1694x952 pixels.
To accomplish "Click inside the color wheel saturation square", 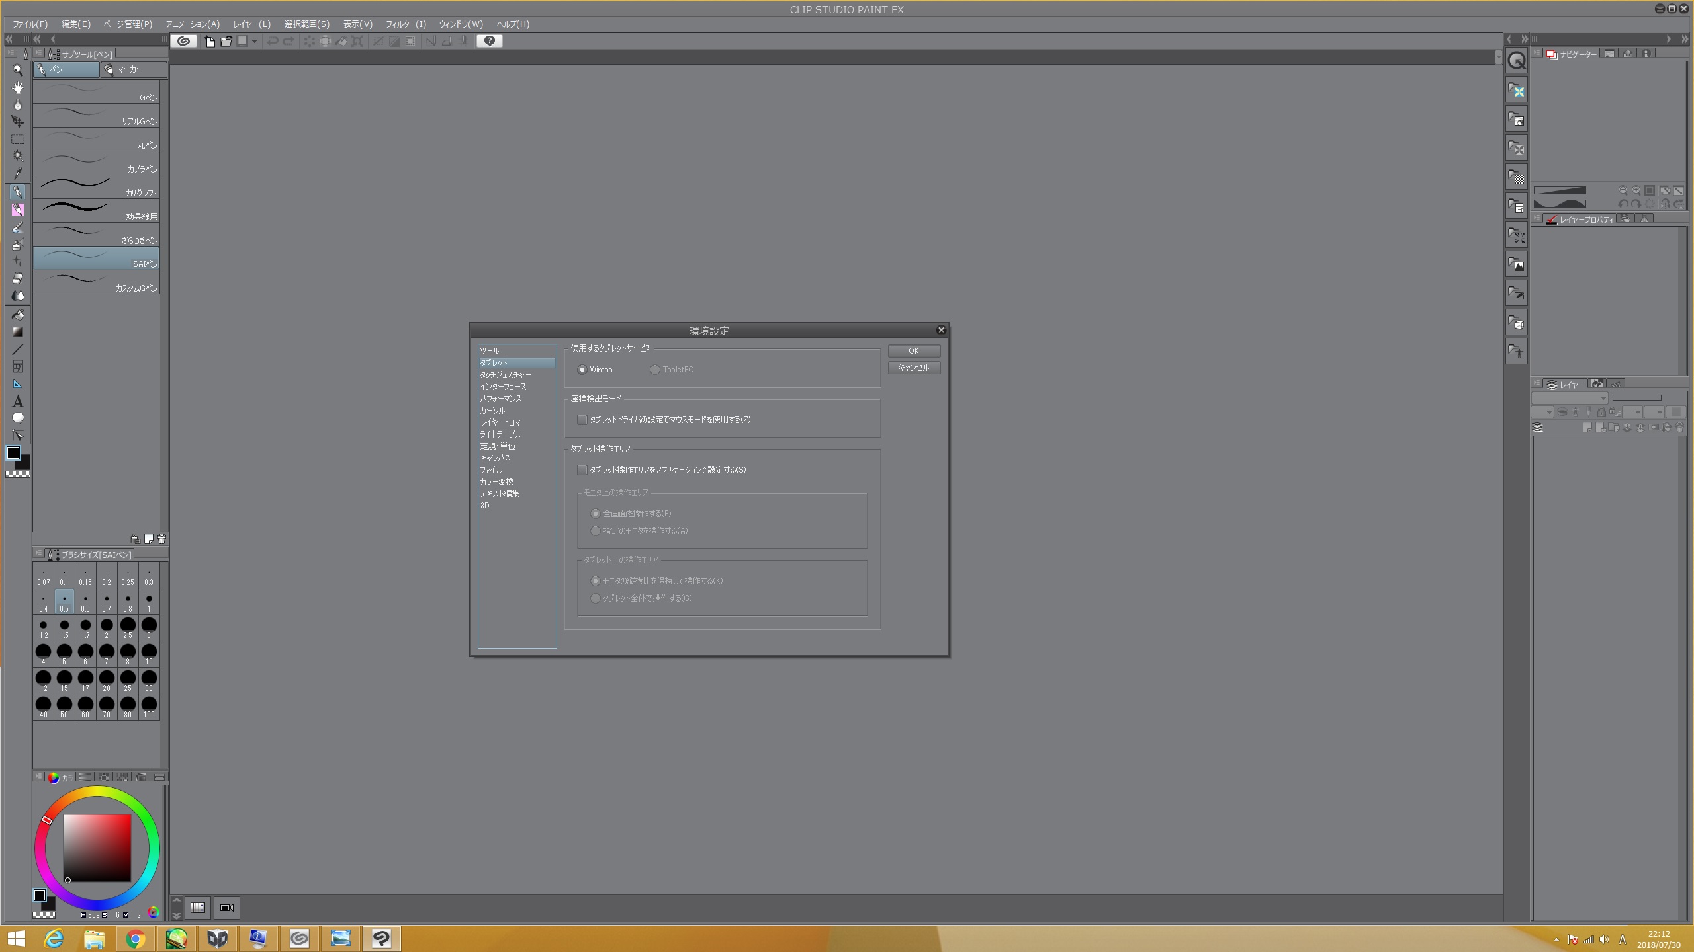I will click(x=97, y=848).
